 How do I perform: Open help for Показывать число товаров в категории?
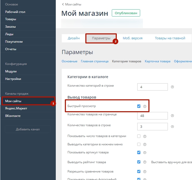pos(145,136)
